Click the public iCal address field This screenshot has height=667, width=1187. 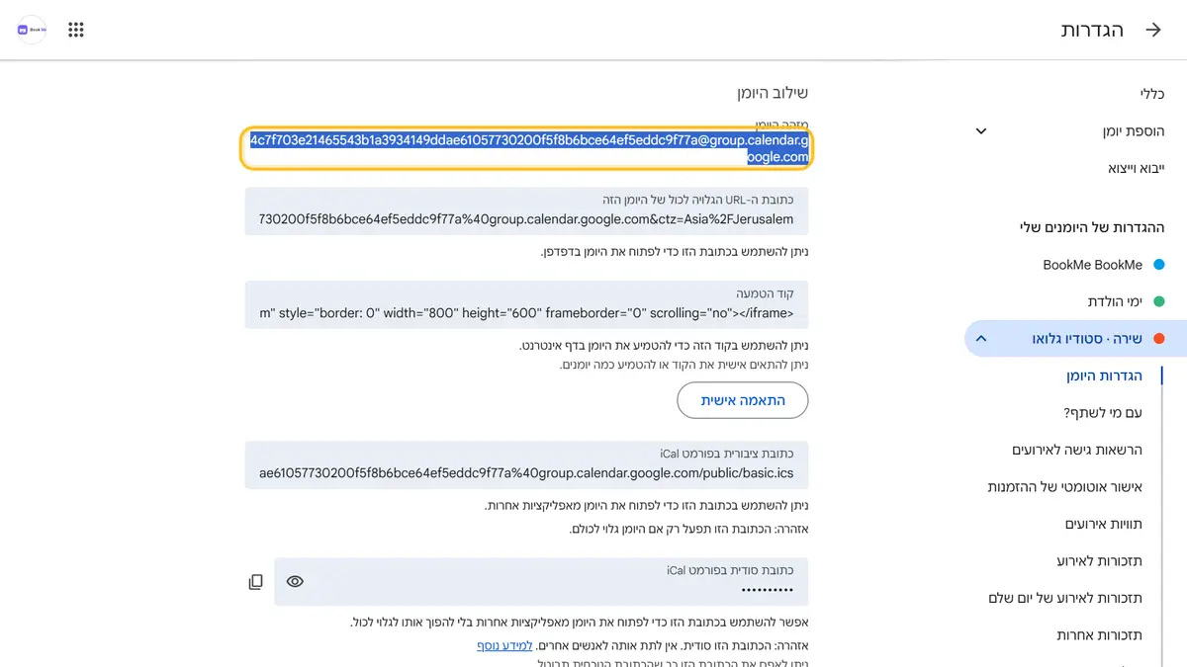pyautogui.click(x=526, y=464)
